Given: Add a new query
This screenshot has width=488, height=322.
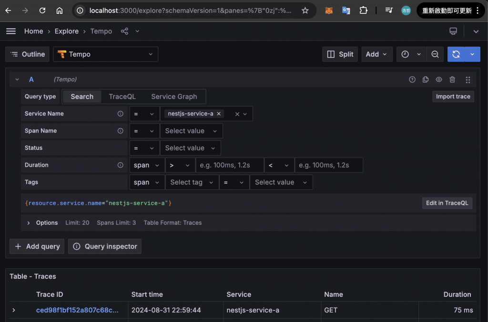Looking at the screenshot, I should [37, 246].
